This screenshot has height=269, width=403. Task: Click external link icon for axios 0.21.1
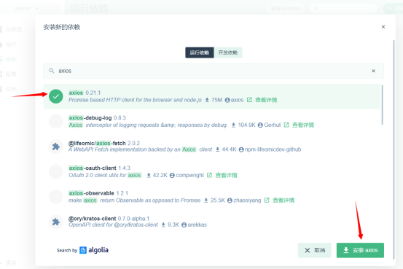pyautogui.click(x=249, y=100)
